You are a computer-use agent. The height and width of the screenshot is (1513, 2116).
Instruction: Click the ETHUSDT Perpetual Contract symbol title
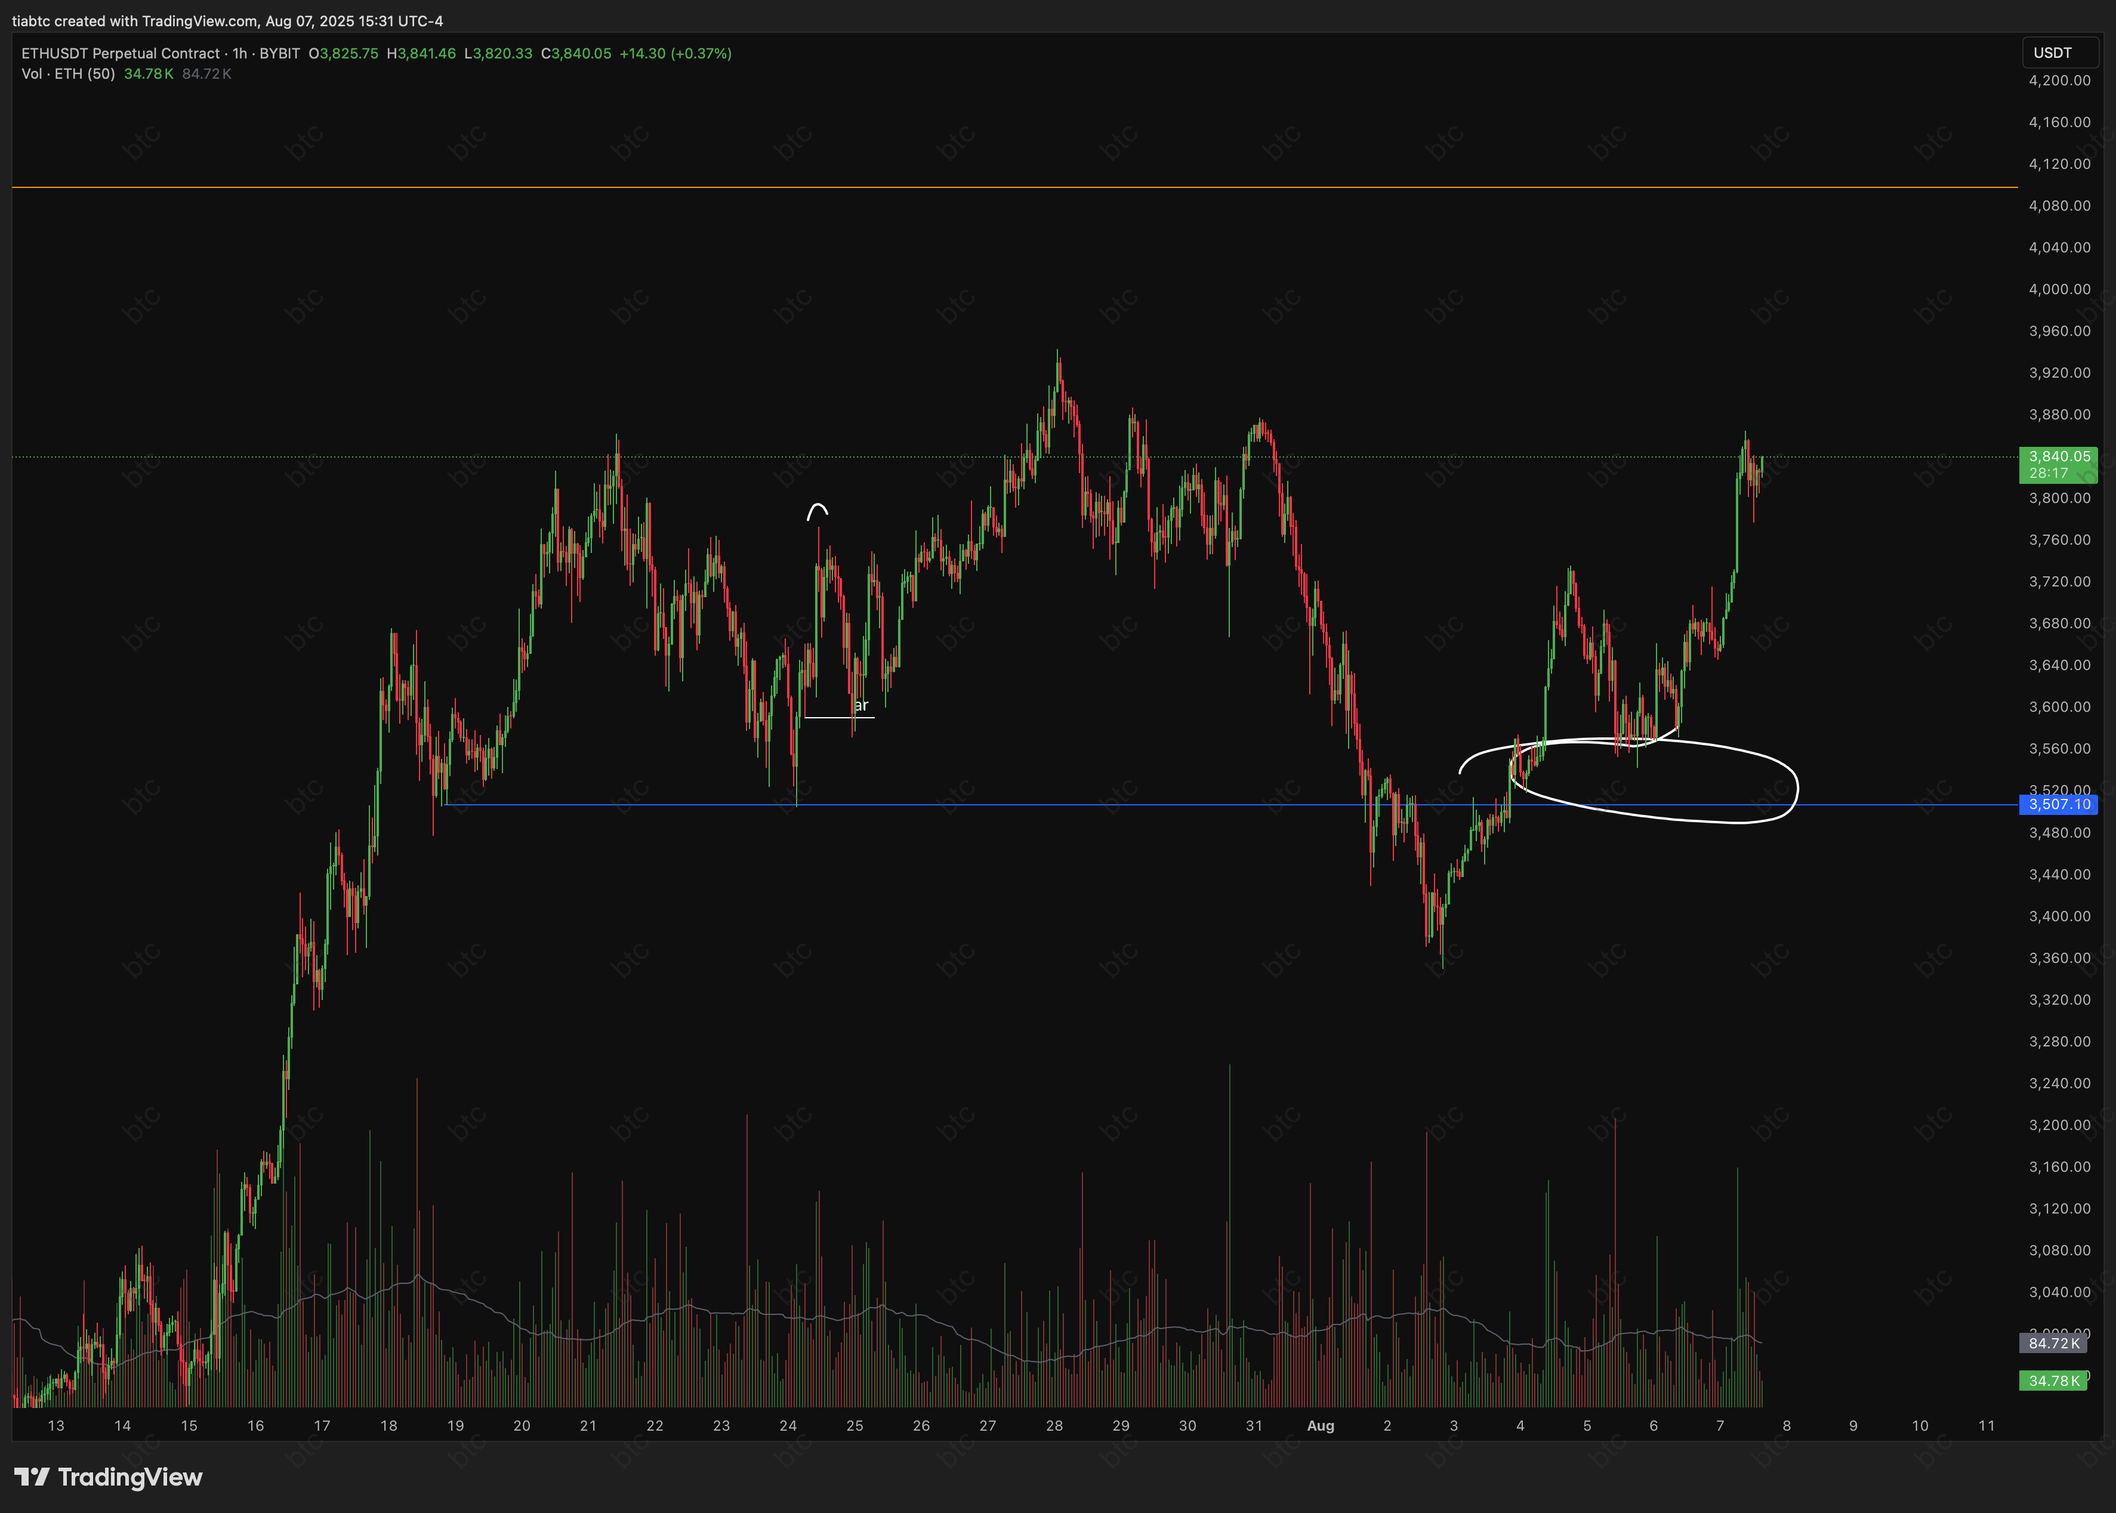point(121,53)
